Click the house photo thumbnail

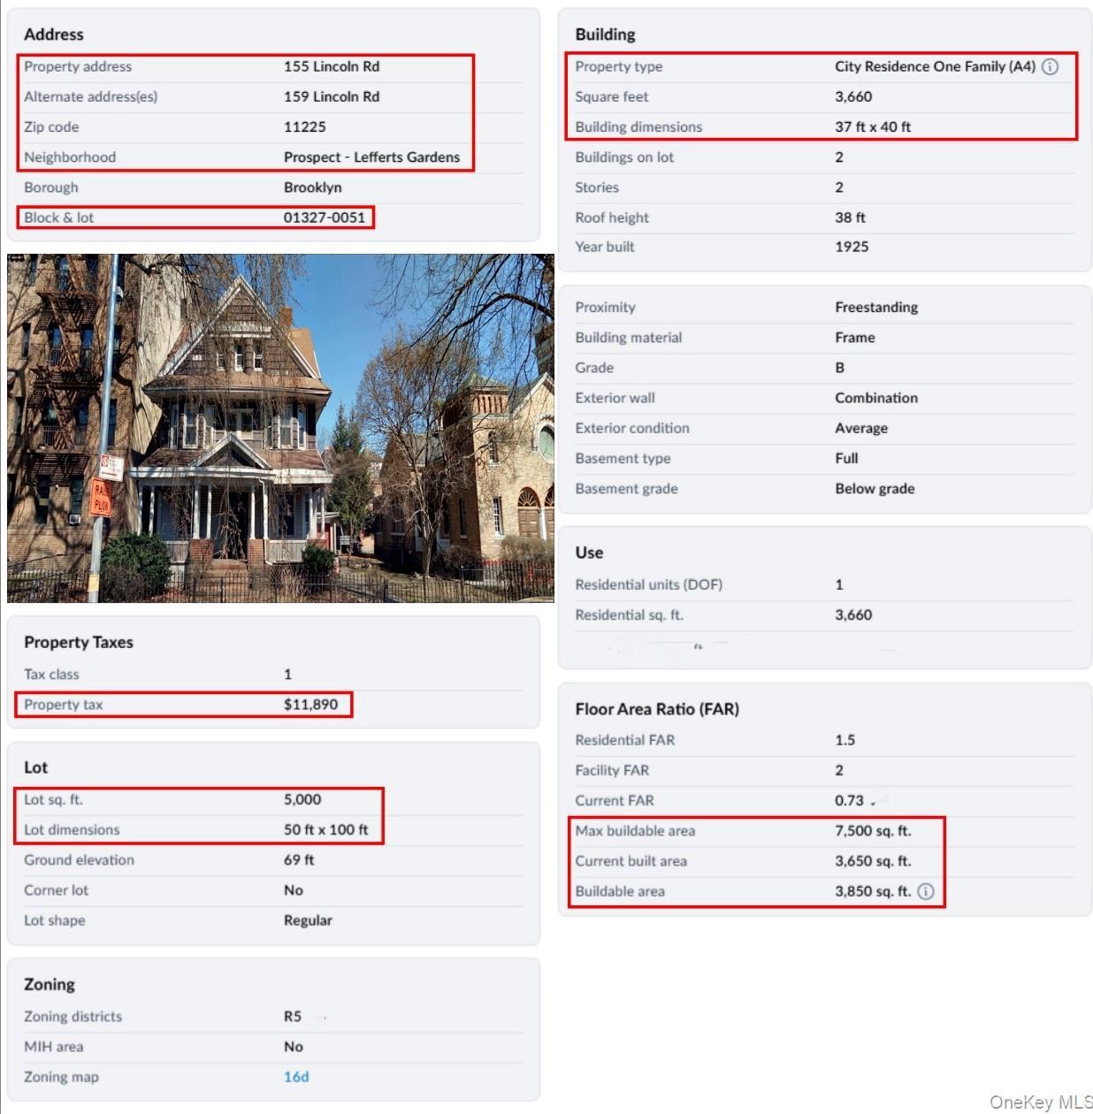(x=281, y=428)
